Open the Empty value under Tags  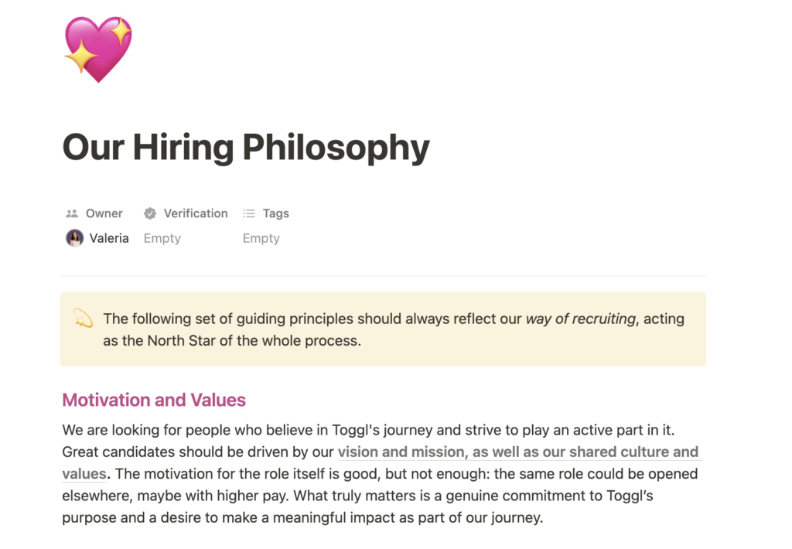click(x=261, y=238)
